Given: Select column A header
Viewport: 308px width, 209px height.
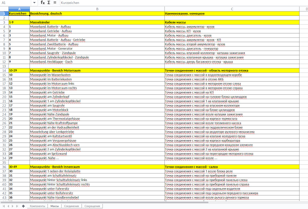Looking at the screenshot, I should pos(19,9).
